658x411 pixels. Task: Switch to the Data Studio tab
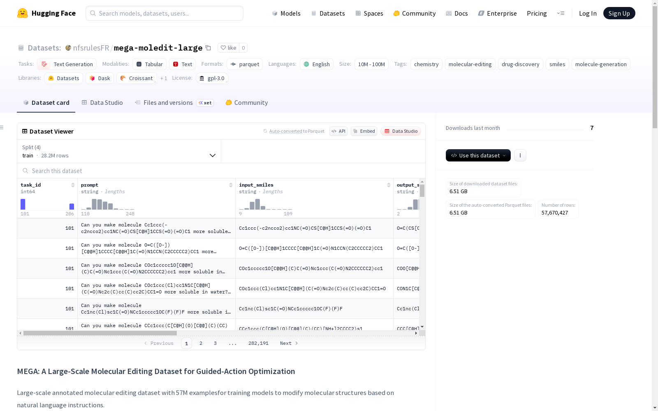coord(102,103)
